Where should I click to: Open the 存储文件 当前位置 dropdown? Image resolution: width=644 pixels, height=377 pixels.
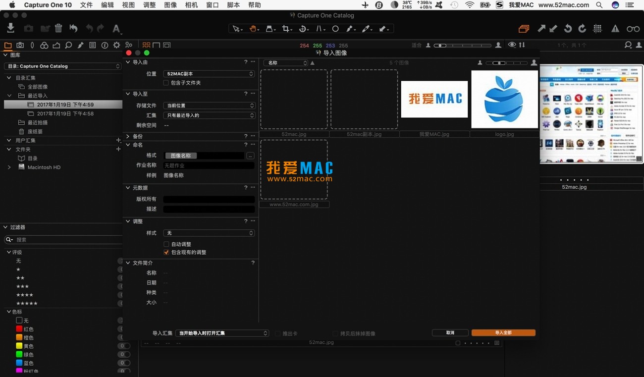pos(209,106)
